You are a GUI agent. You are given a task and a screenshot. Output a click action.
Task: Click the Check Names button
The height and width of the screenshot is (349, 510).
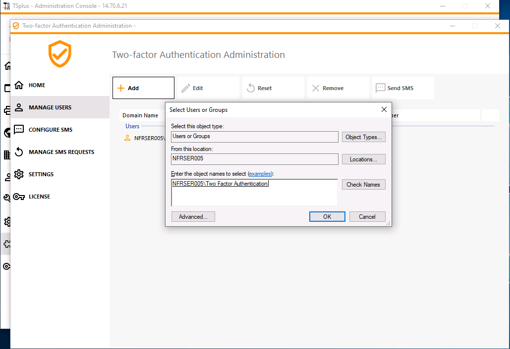point(363,185)
